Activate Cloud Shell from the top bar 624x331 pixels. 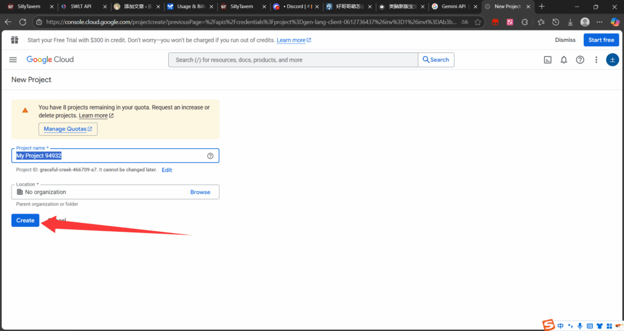(x=548, y=60)
